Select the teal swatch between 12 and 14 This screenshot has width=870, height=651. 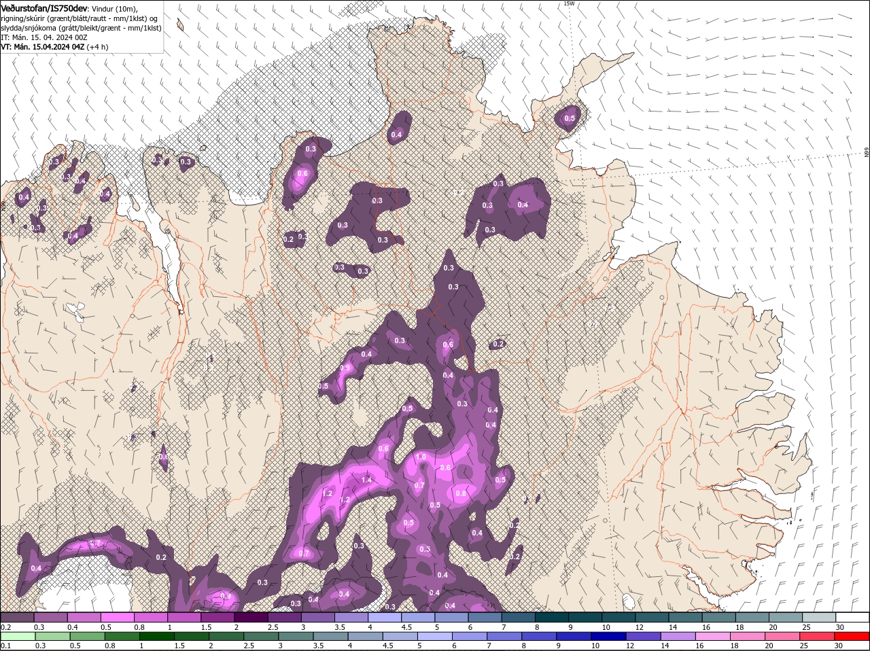[652, 617]
